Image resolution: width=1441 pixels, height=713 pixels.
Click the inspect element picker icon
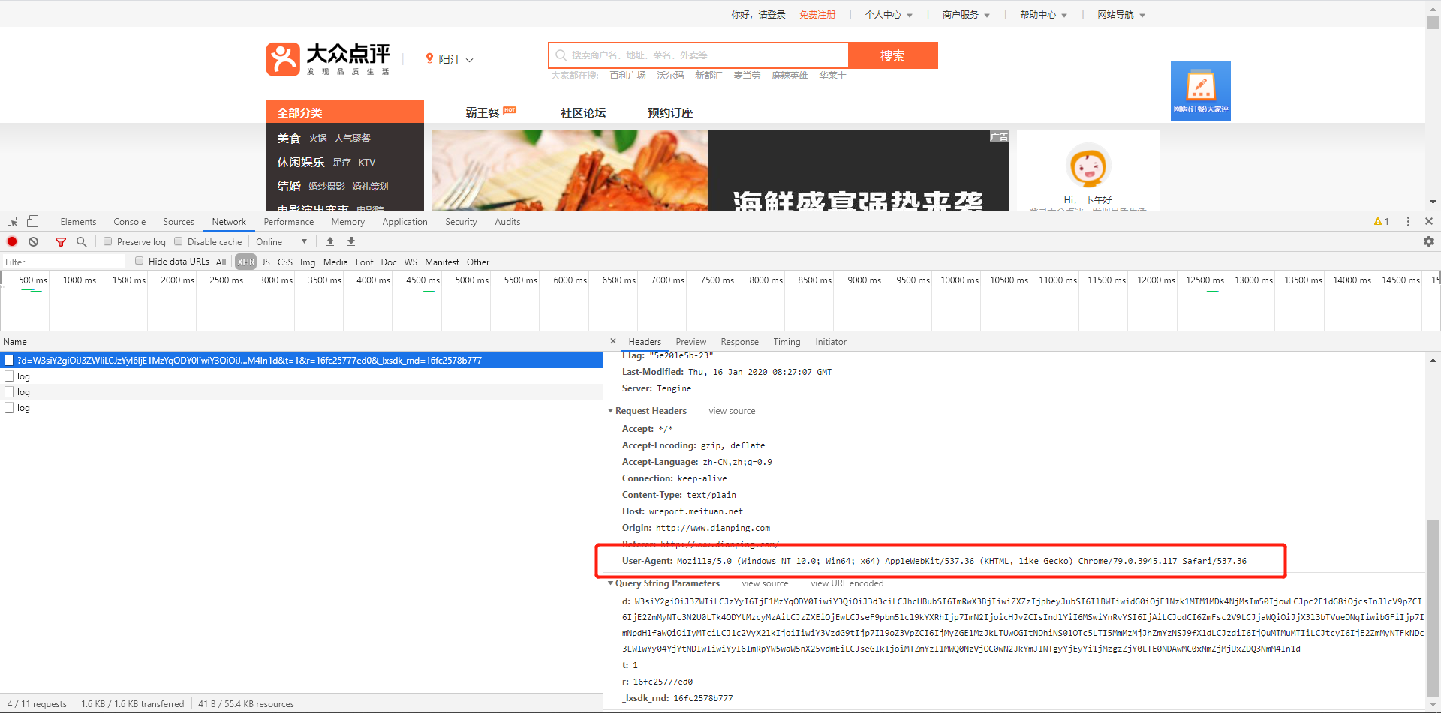click(13, 222)
